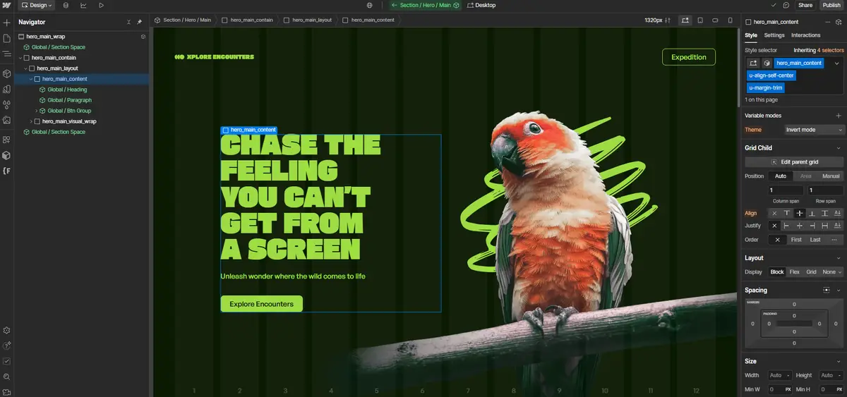Screen dimensions: 847x397
Task: Reset Align with the X option
Action: (x=774, y=213)
